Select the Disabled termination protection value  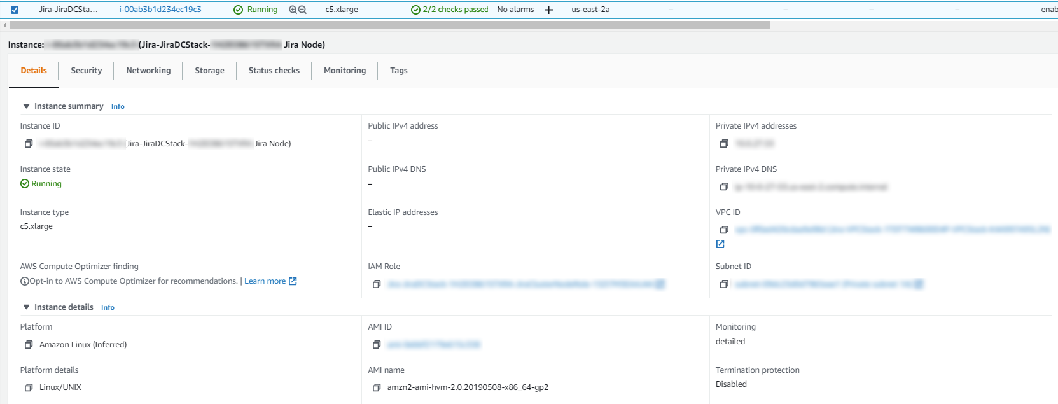(731, 384)
